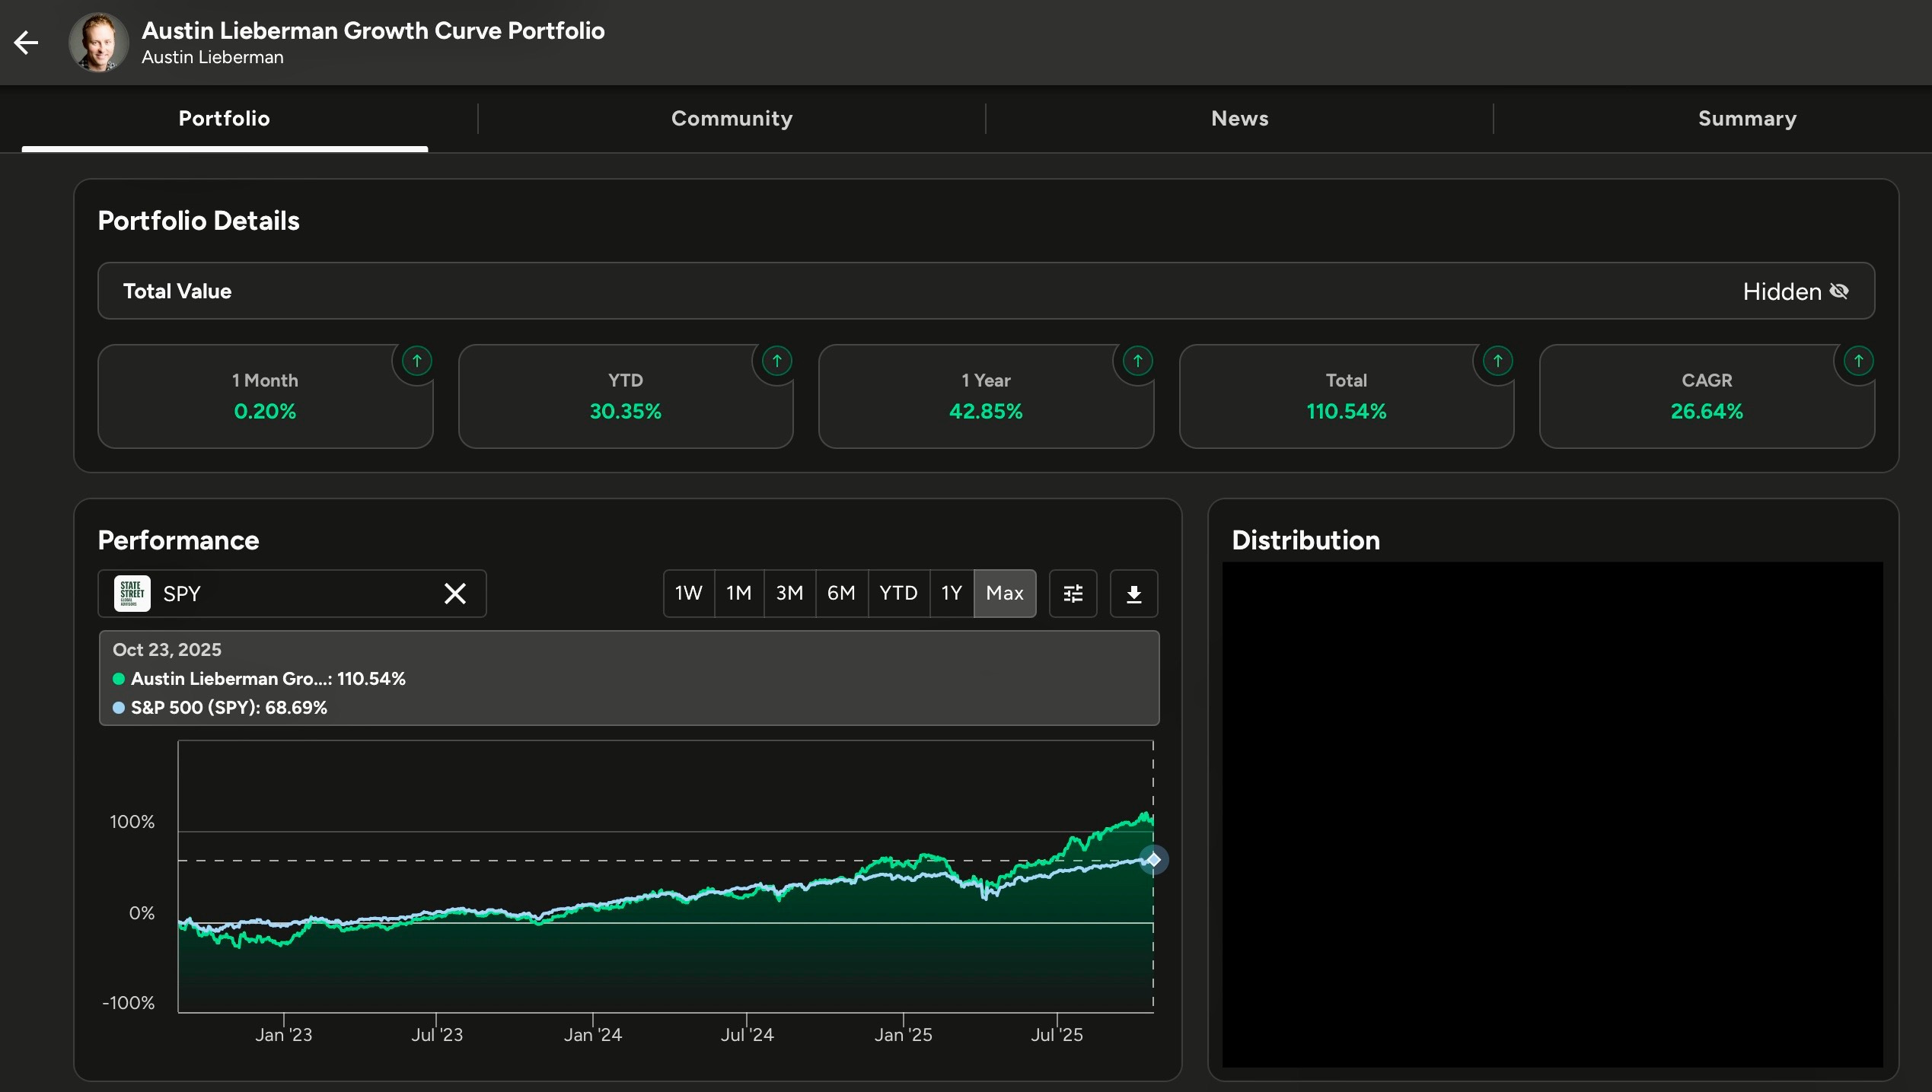Click Austin Lieberman's profile avatar
Screen dimensions: 1932x1092
(x=98, y=43)
